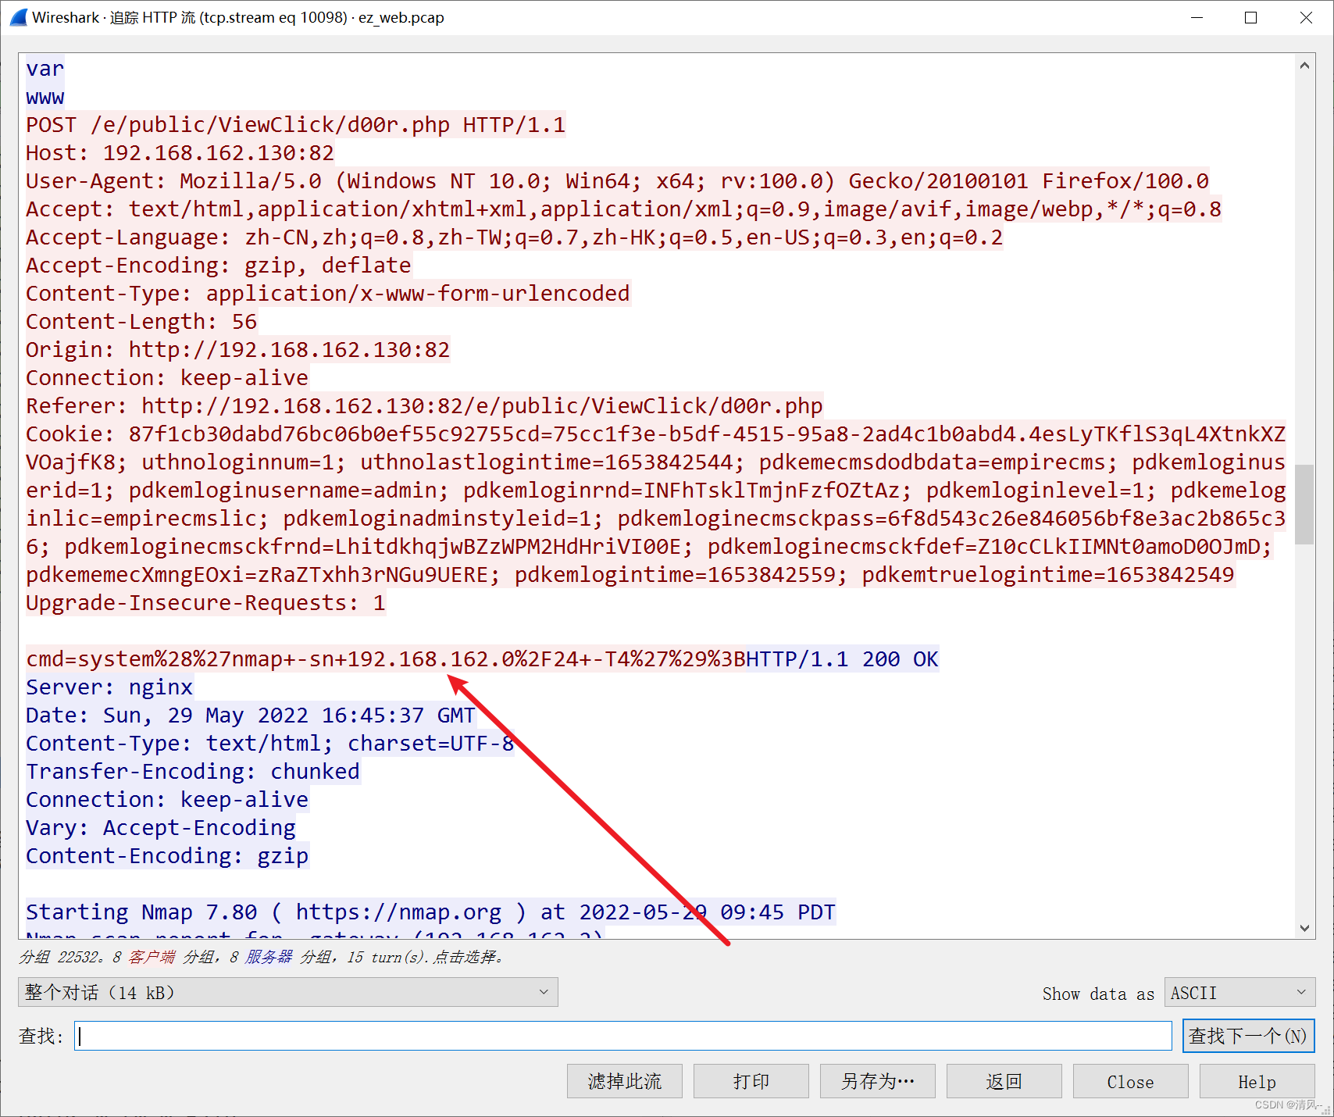Screen dimensions: 1334x1117
Task: Click the Content-Type: text/html; charset=UTF-8 line
Action: tap(269, 744)
